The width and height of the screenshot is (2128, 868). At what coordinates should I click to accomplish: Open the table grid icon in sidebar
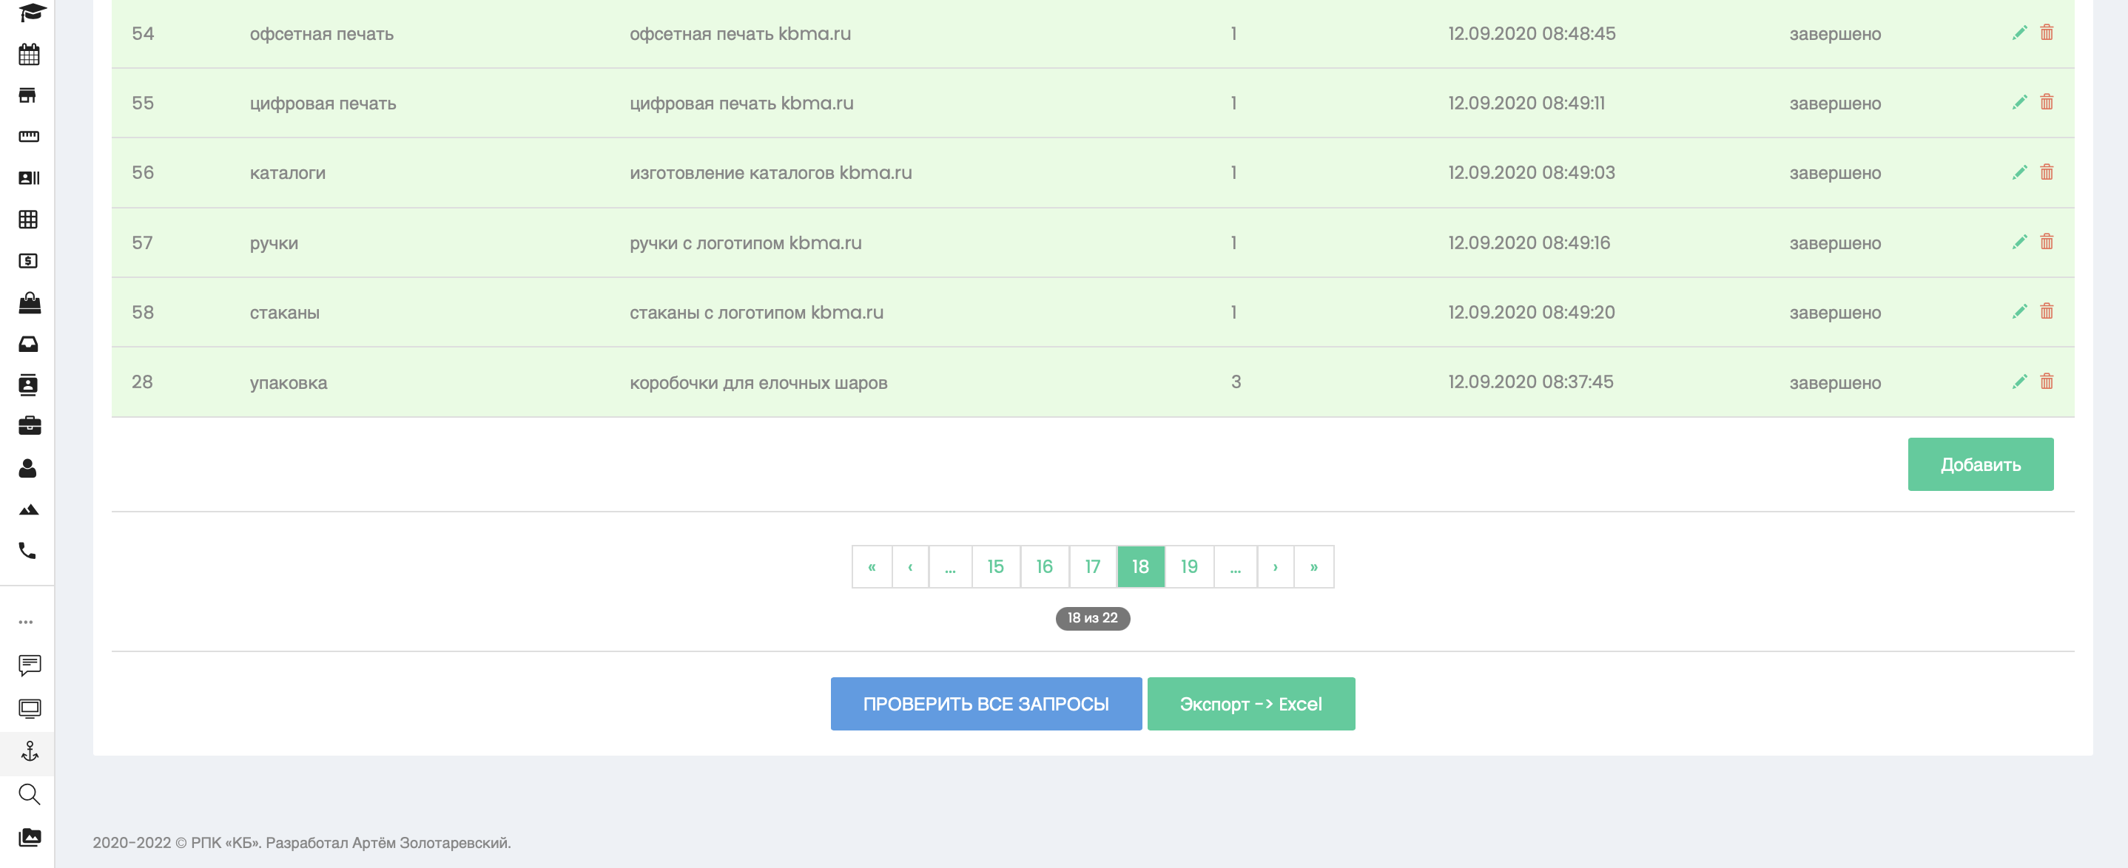tap(28, 219)
